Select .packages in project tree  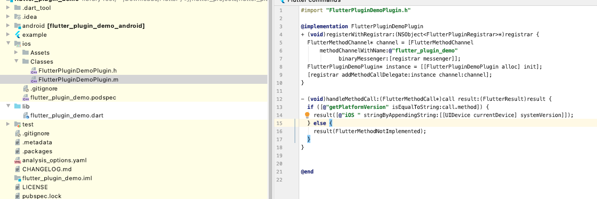[x=37, y=151]
